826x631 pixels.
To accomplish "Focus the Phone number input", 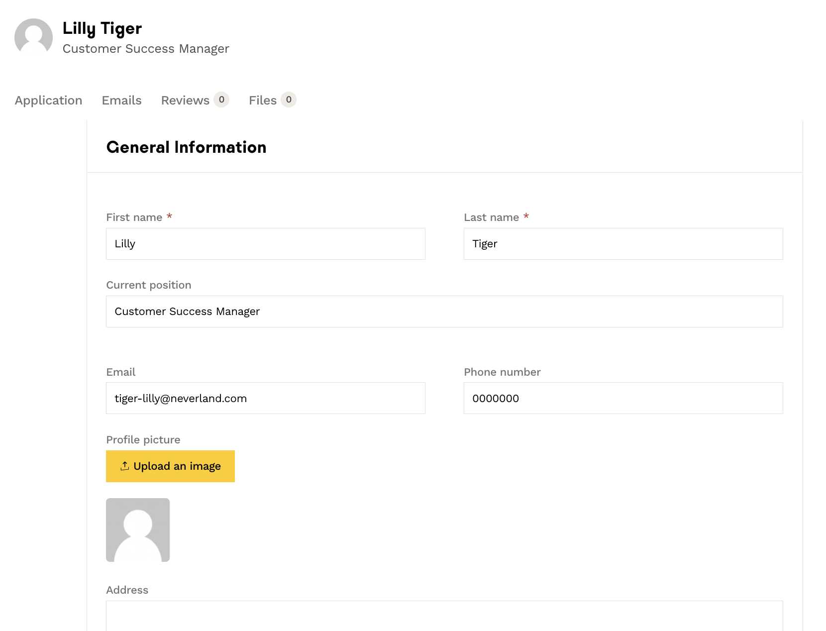I will coord(623,398).
